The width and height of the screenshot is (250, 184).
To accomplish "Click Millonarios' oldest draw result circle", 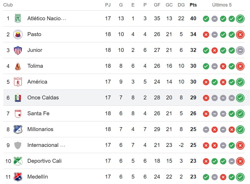I will [206, 129].
